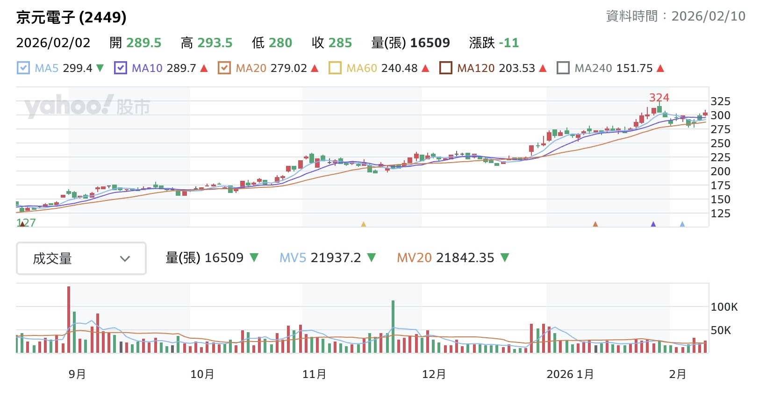Enable the MA60 moving average checkbox

pos(335,68)
